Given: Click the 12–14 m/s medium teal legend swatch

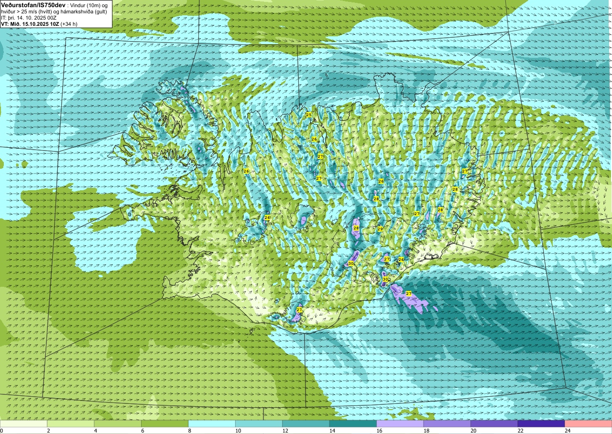Looking at the screenshot, I should 306,423.
